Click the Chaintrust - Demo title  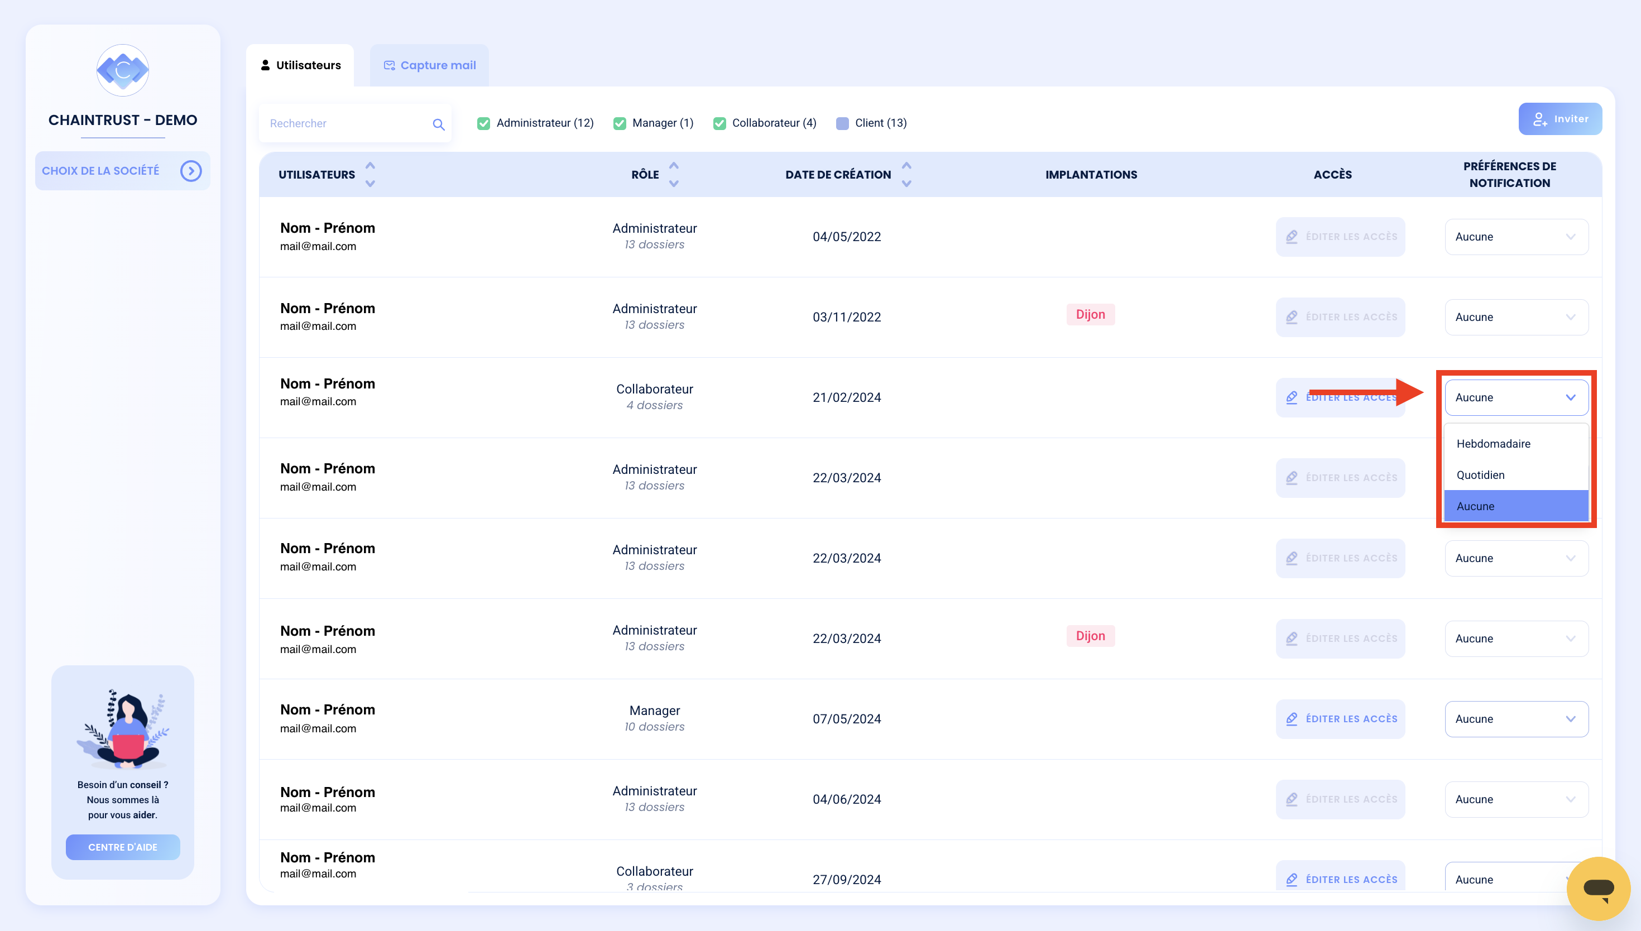(123, 120)
